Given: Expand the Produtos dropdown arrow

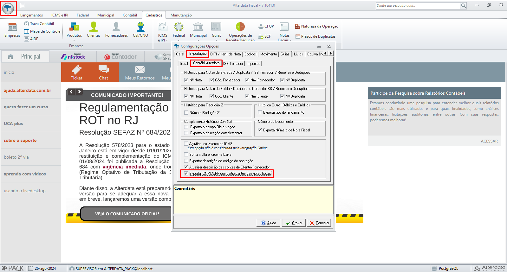Looking at the screenshot, I should coord(74,40).
